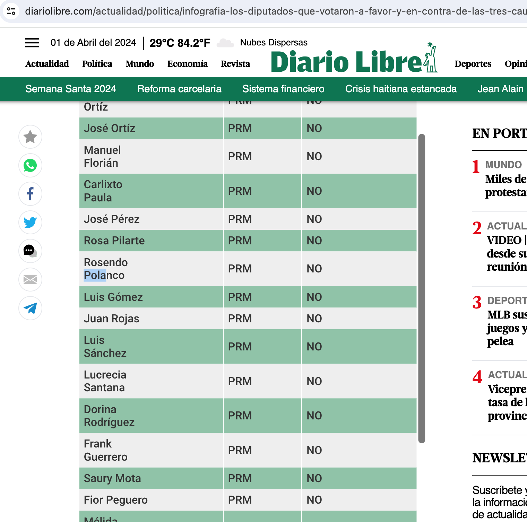This screenshot has width=527, height=522.
Task: Click PRM in José Ortíz row
Action: 240,128
